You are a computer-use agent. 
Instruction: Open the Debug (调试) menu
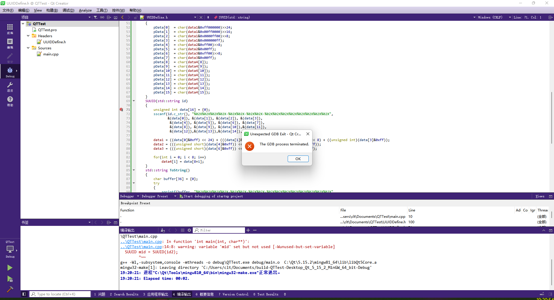click(68, 10)
